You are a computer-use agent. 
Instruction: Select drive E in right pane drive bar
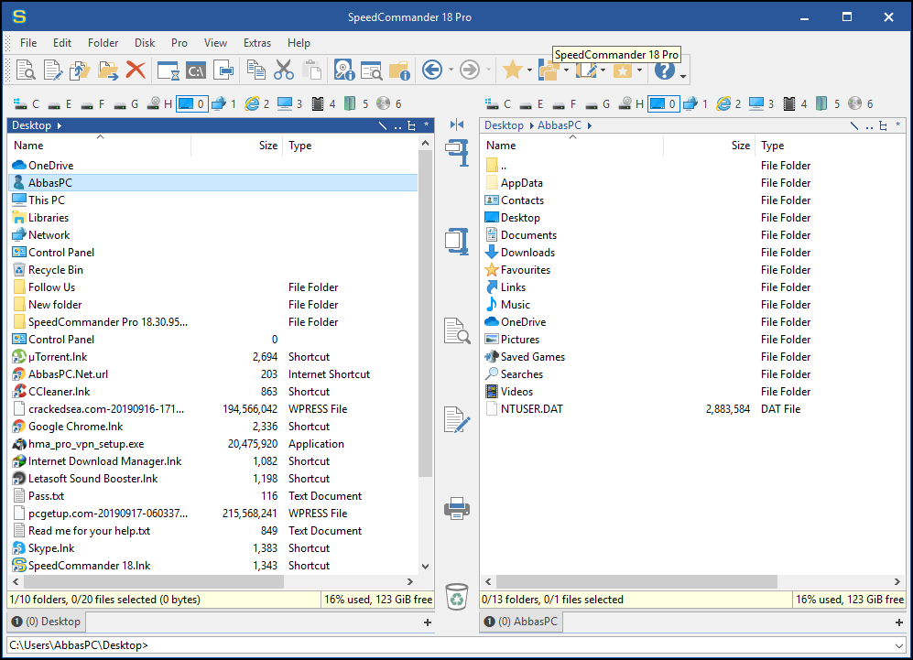coord(532,103)
